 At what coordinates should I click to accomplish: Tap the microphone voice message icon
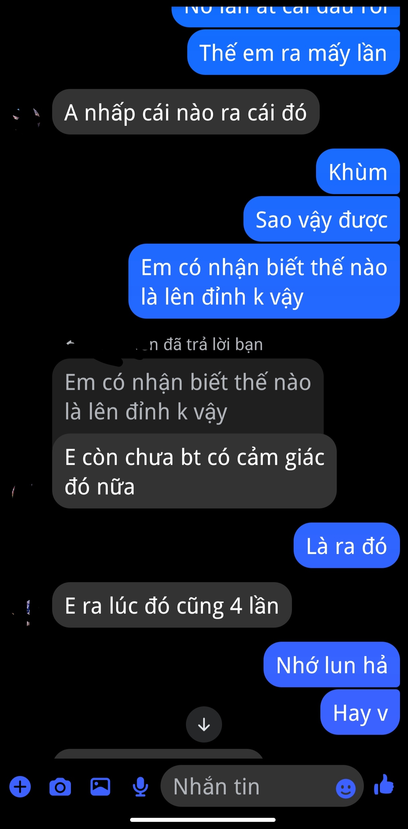coord(140,787)
